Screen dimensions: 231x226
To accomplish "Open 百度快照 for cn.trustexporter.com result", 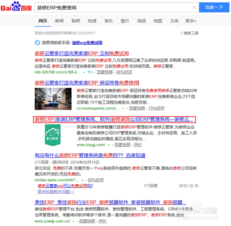I will pyautogui.click(x=137, y=108).
